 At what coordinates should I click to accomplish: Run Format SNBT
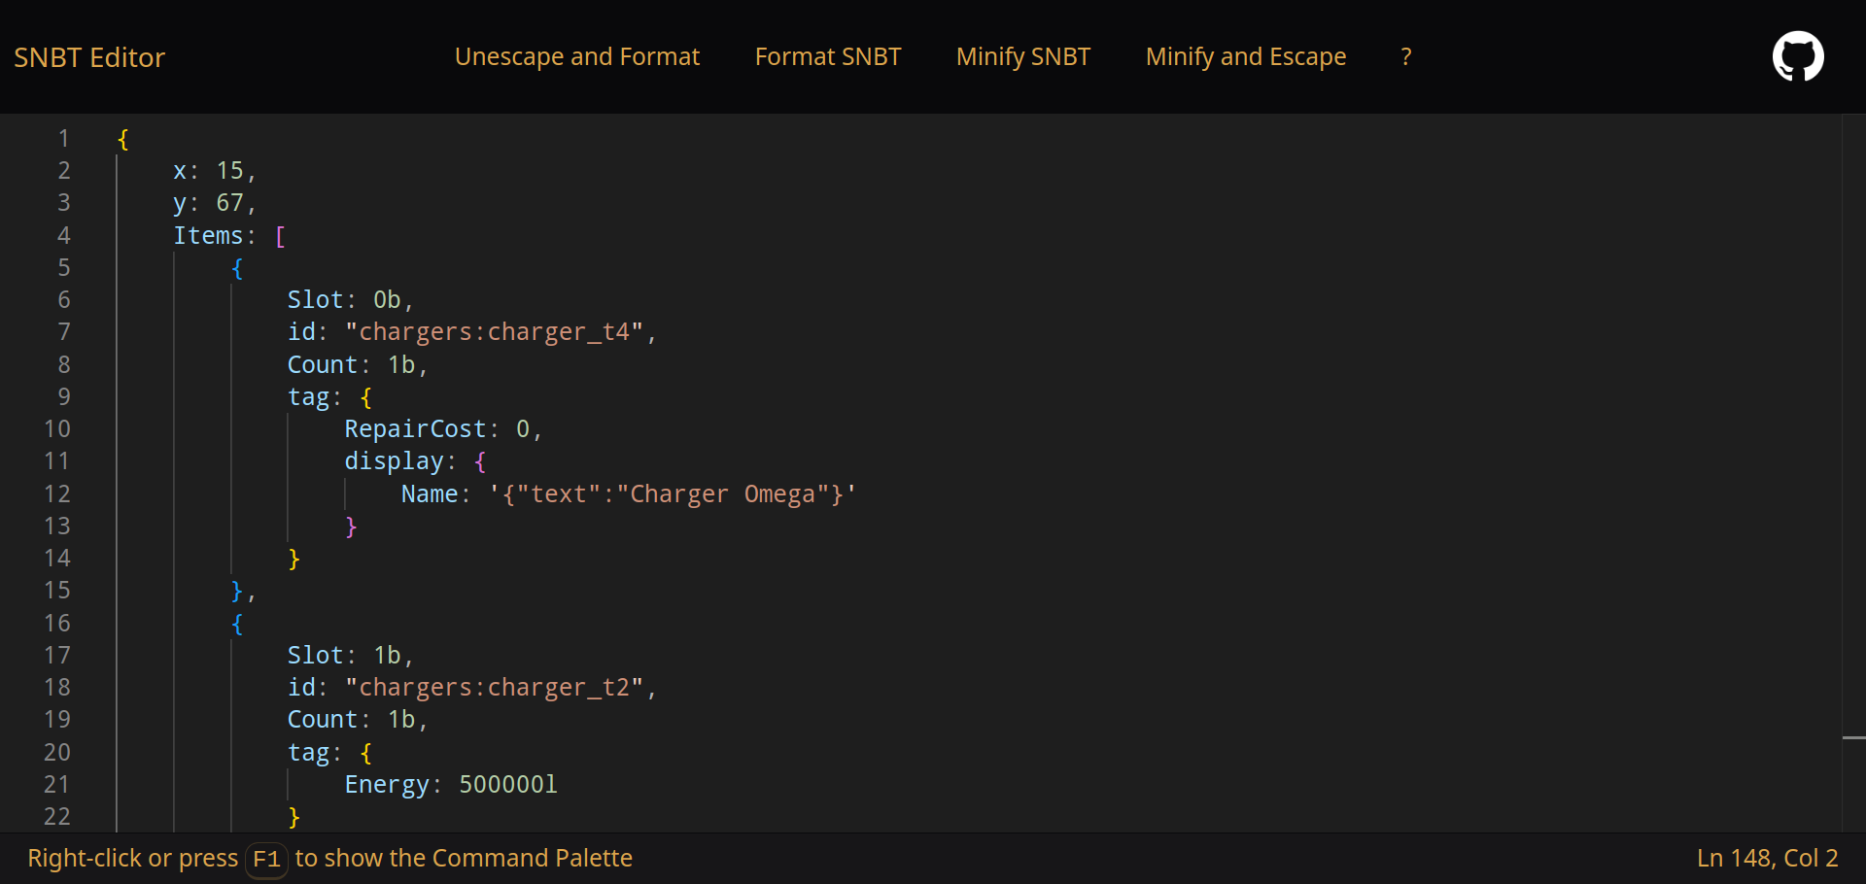[x=827, y=56]
